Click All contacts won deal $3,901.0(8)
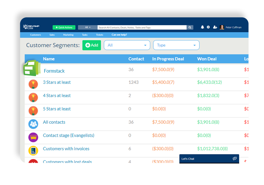This screenshot has height=185, width=264. [x=208, y=122]
